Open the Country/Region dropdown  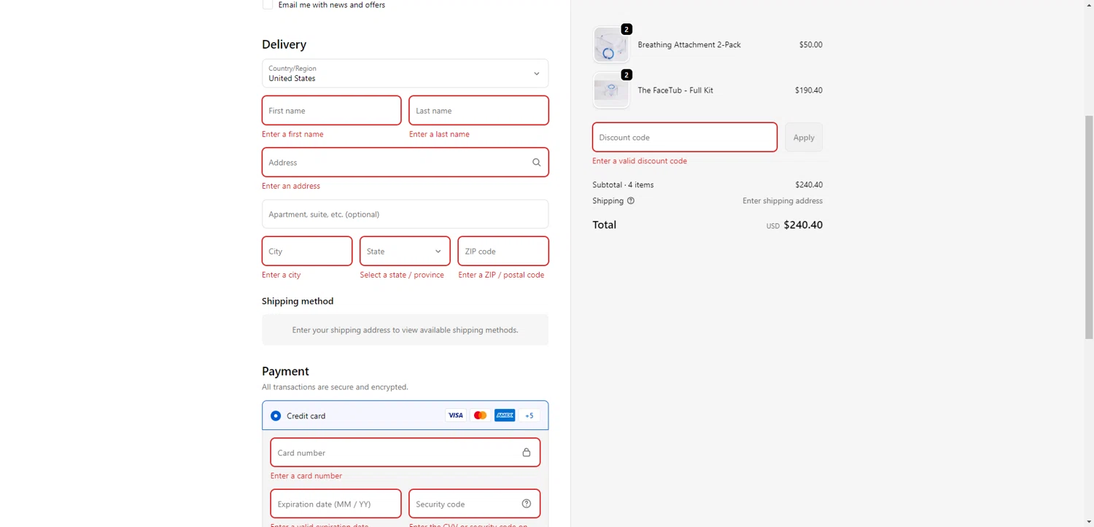[x=405, y=74]
